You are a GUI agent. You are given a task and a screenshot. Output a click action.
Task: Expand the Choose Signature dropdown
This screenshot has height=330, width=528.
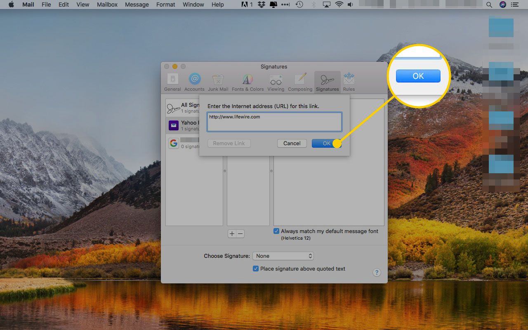283,256
